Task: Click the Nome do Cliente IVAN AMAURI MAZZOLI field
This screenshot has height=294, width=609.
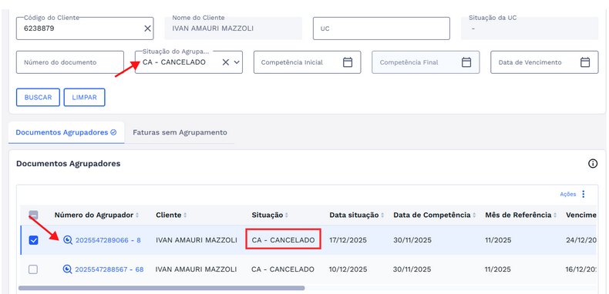Action: 233,28
